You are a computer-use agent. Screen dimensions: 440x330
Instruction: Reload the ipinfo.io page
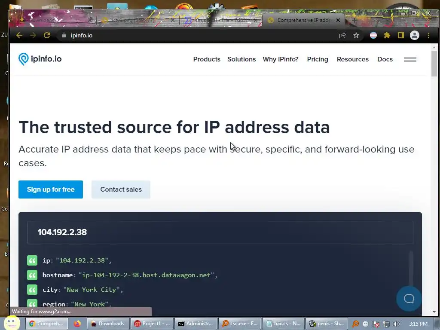point(47,35)
